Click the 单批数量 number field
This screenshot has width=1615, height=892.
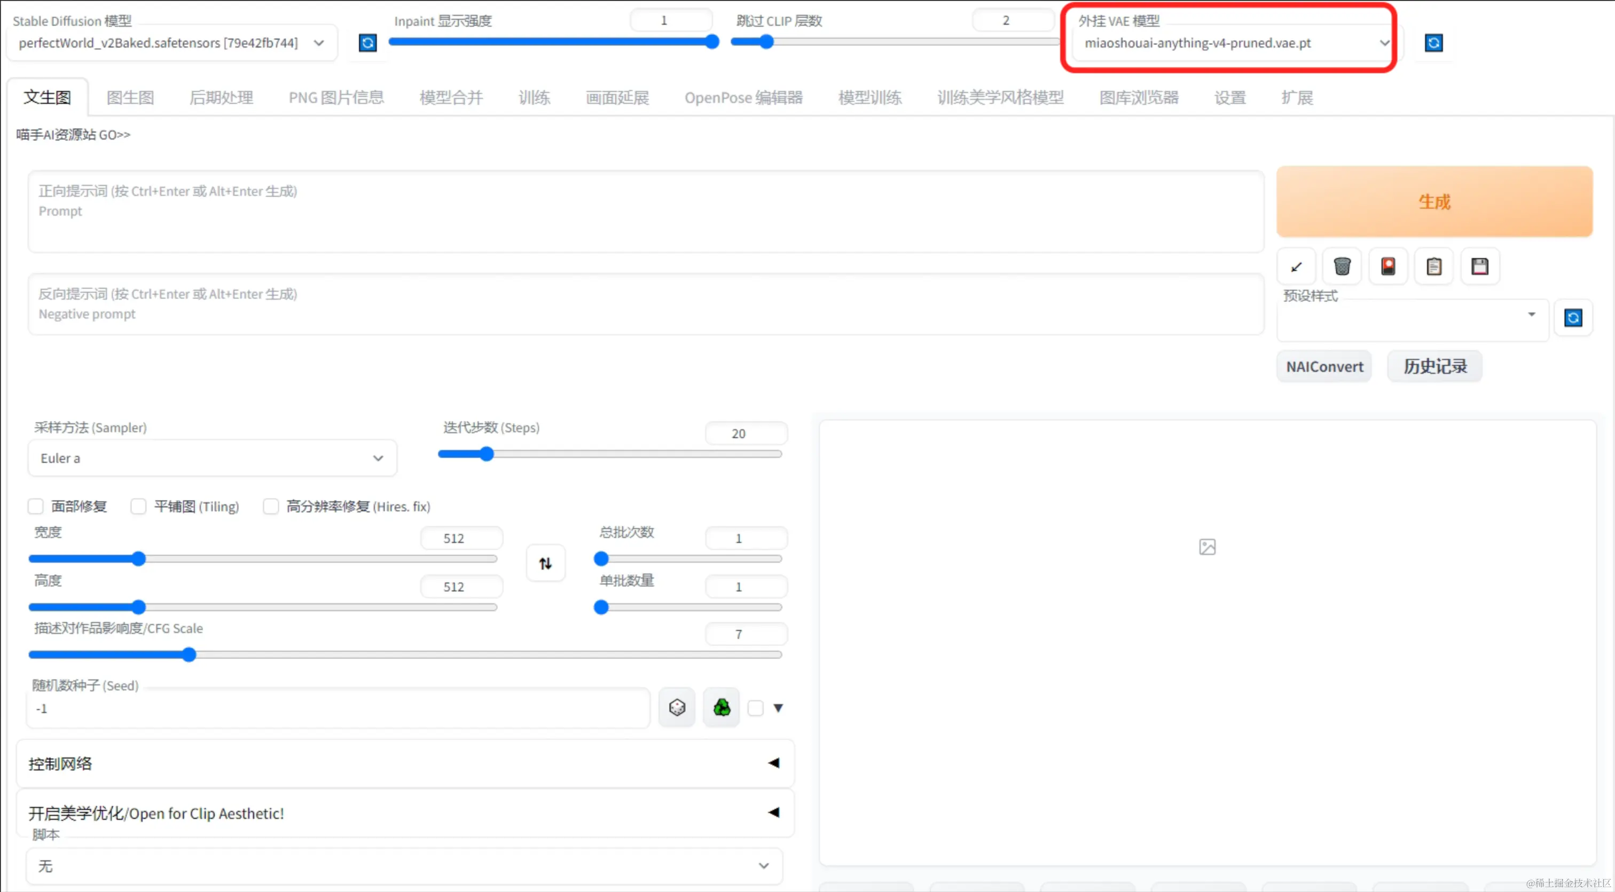coord(746,586)
